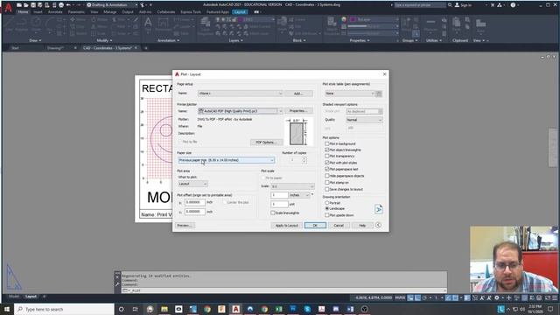This screenshot has height=315, width=560.
Task: Open the Page setup Name dropdown
Action: point(241,94)
